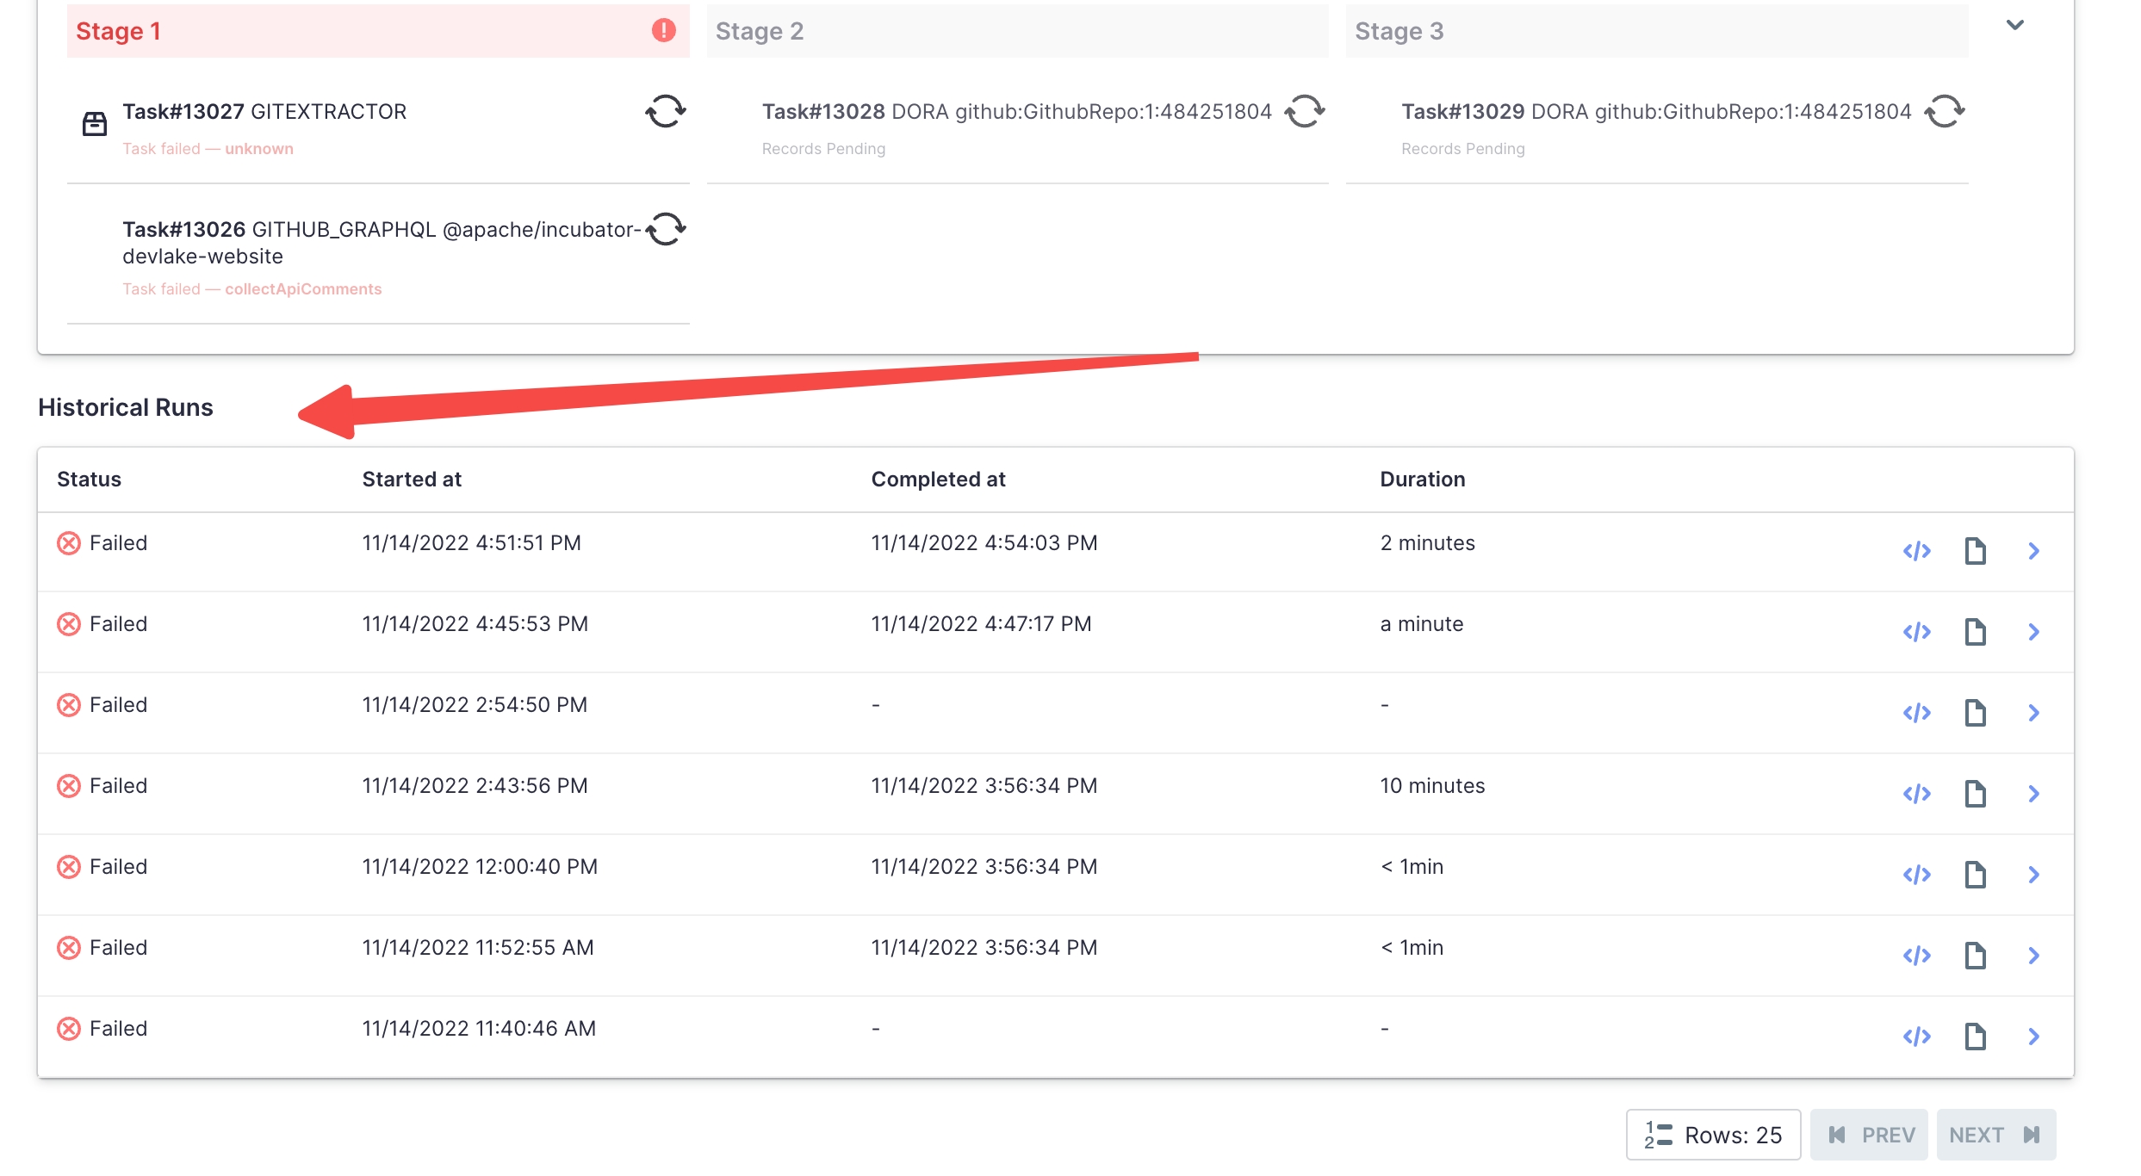Open JSON config for 12:00:40 PM run
This screenshot has height=1176, width=2141.
click(x=1916, y=875)
